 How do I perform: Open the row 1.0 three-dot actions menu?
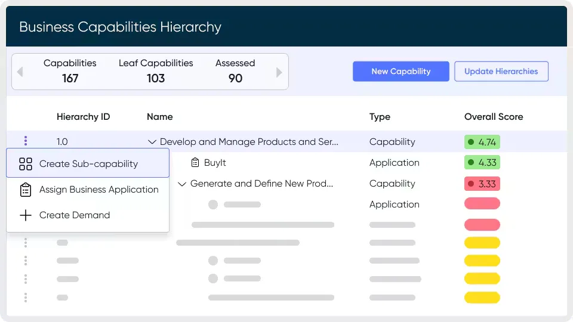click(x=26, y=141)
